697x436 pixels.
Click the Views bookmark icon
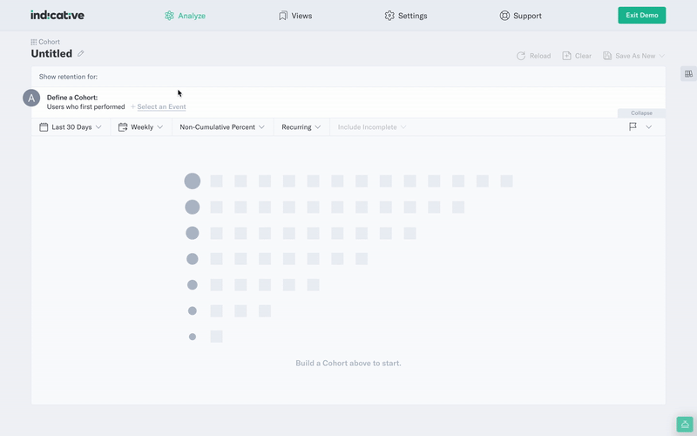pyautogui.click(x=282, y=16)
